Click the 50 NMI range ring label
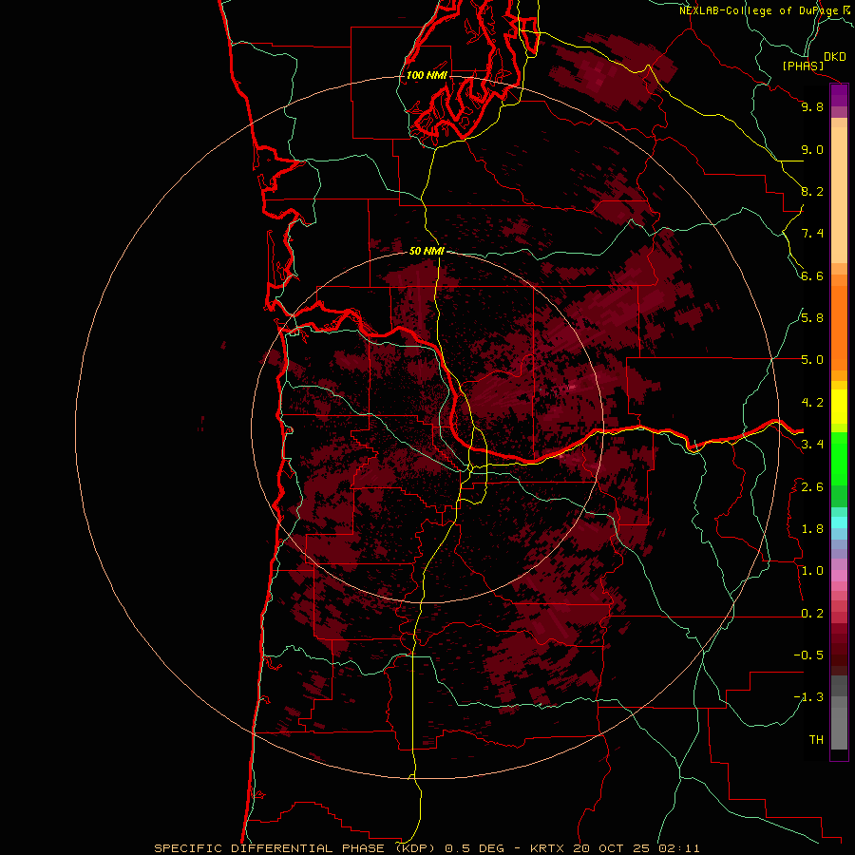The image size is (855, 855). (427, 251)
